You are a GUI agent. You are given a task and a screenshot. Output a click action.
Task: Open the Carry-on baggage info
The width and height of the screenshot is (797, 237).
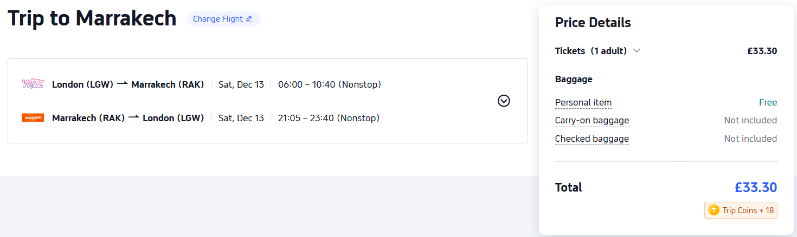(x=592, y=121)
